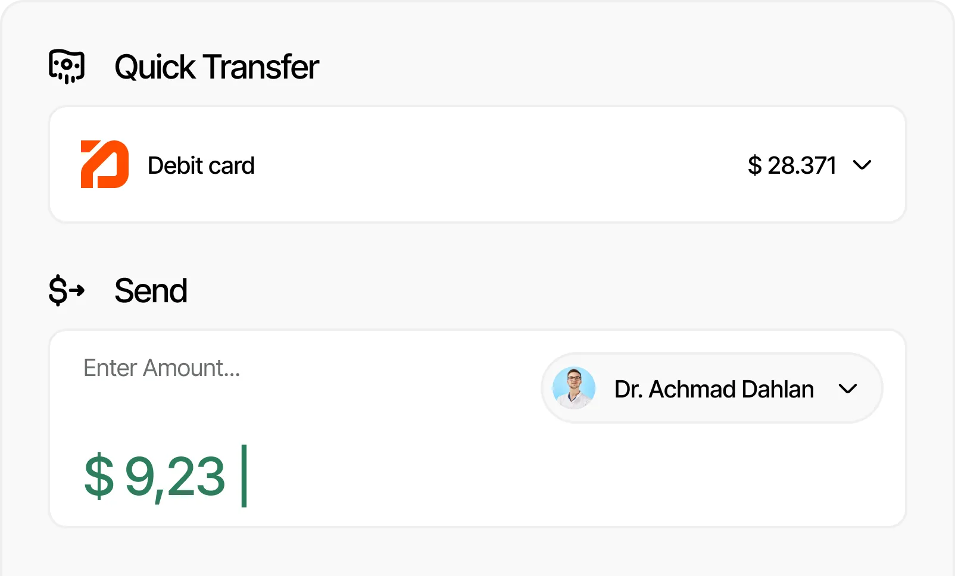
Task: Open the recipient chevron dropdown
Action: click(x=847, y=389)
